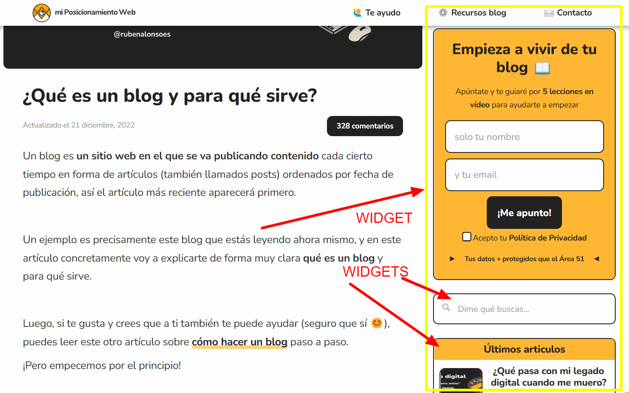Screen dimensions: 629x393
Task: Click the left triangle beside the Área 51 text
Action: tap(597, 259)
